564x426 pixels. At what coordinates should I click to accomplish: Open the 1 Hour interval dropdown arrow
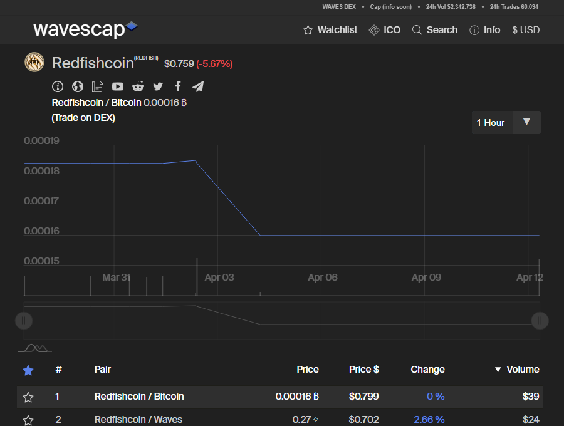pyautogui.click(x=526, y=122)
